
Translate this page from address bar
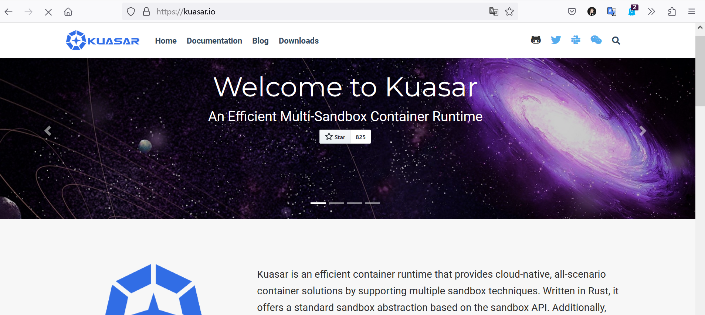(494, 12)
